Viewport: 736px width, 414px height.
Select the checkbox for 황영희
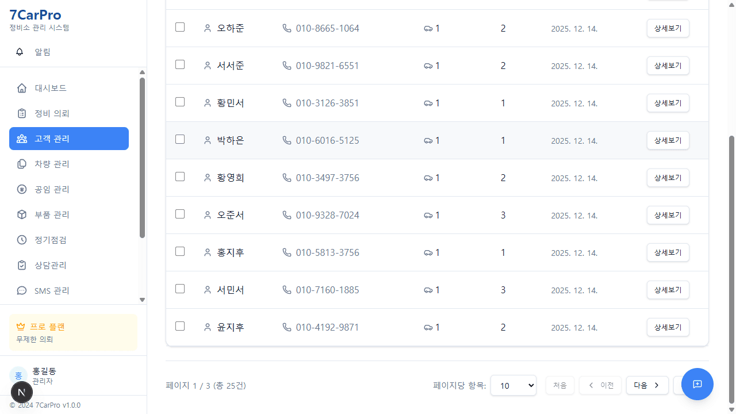179,177
